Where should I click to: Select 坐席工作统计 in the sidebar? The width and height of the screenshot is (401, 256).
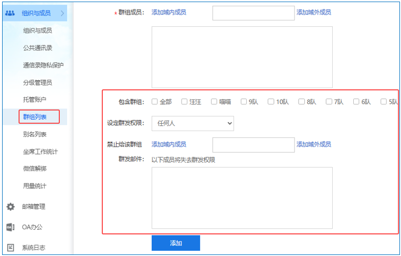(x=40, y=152)
